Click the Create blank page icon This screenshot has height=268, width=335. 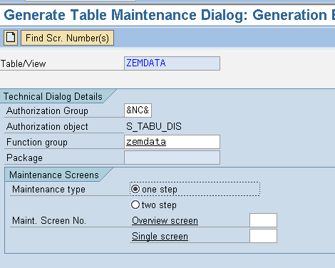pos(11,38)
